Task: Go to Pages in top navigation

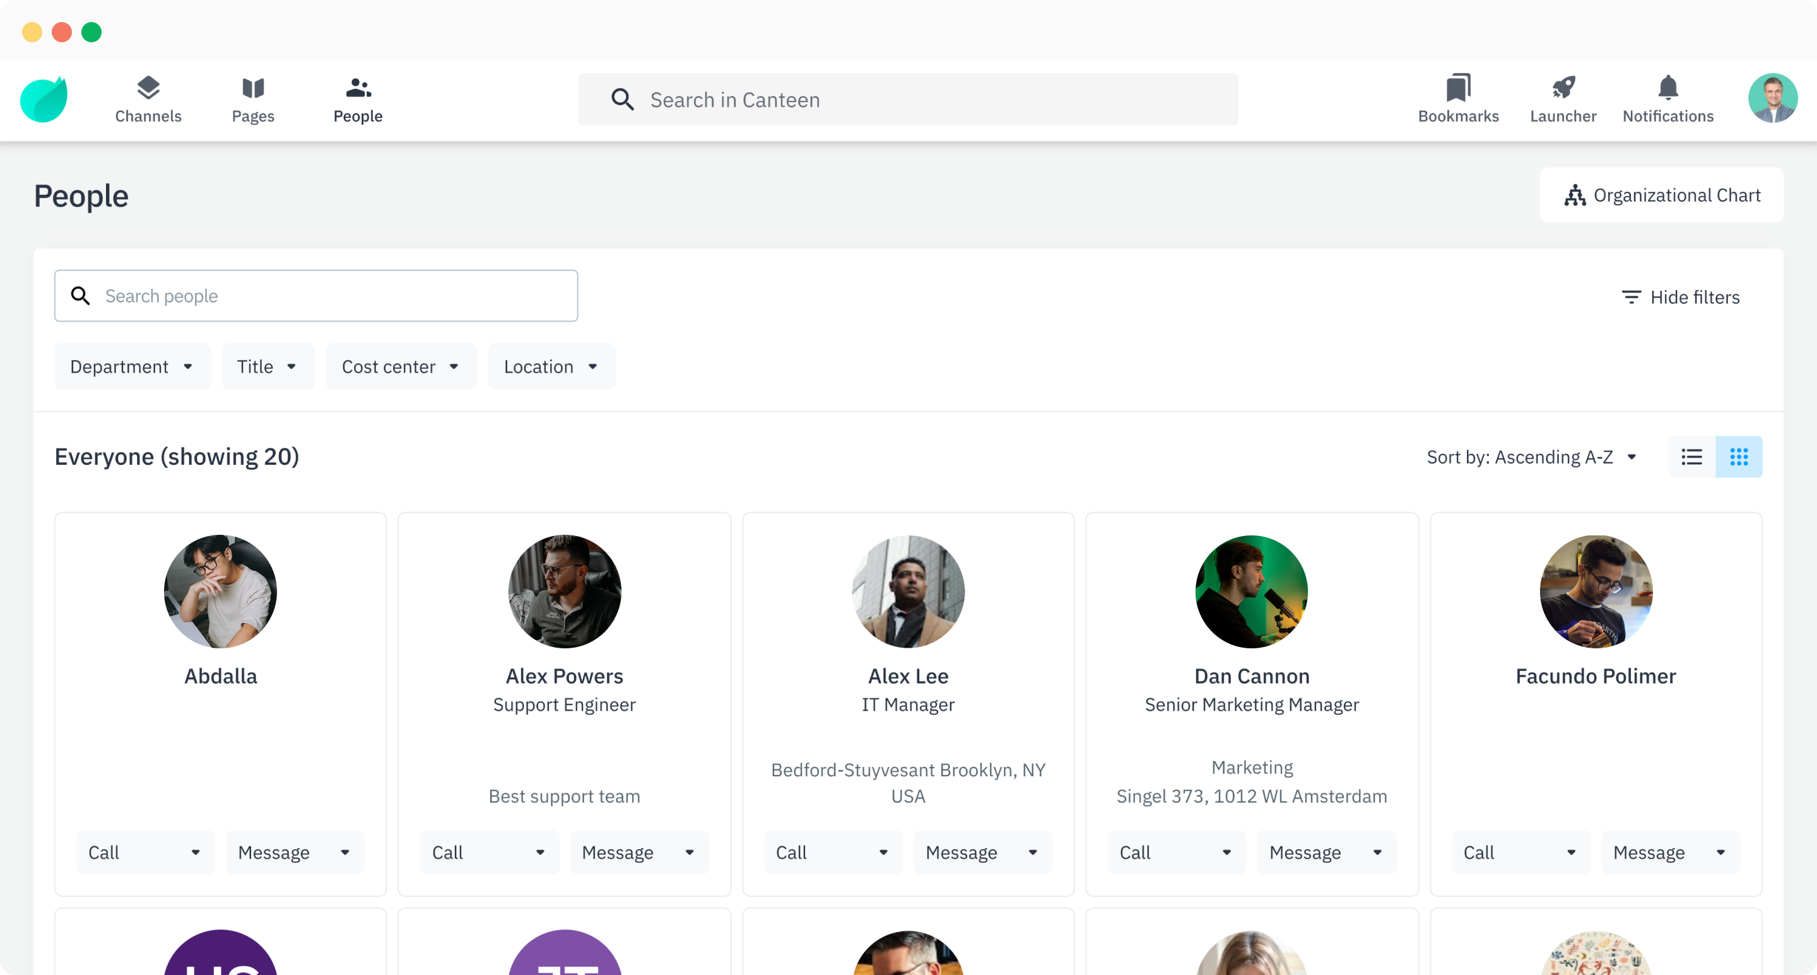Action: [253, 100]
